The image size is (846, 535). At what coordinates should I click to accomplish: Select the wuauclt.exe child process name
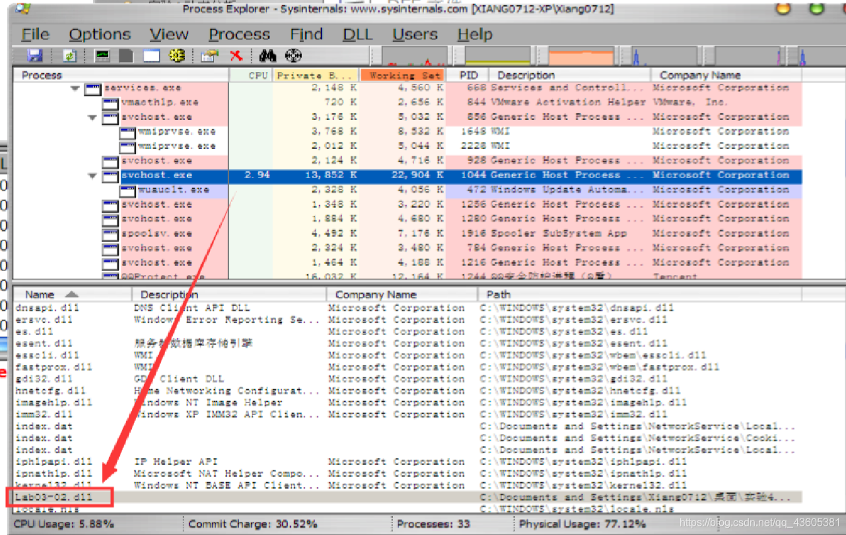[174, 190]
